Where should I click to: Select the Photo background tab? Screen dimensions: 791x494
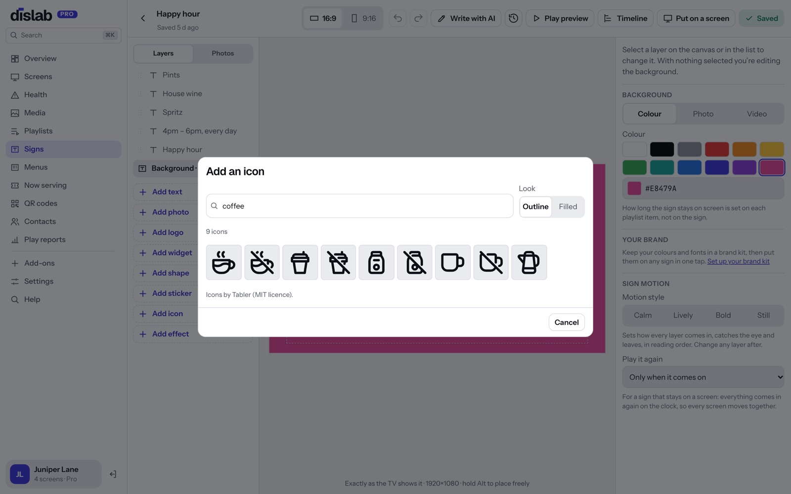point(703,114)
